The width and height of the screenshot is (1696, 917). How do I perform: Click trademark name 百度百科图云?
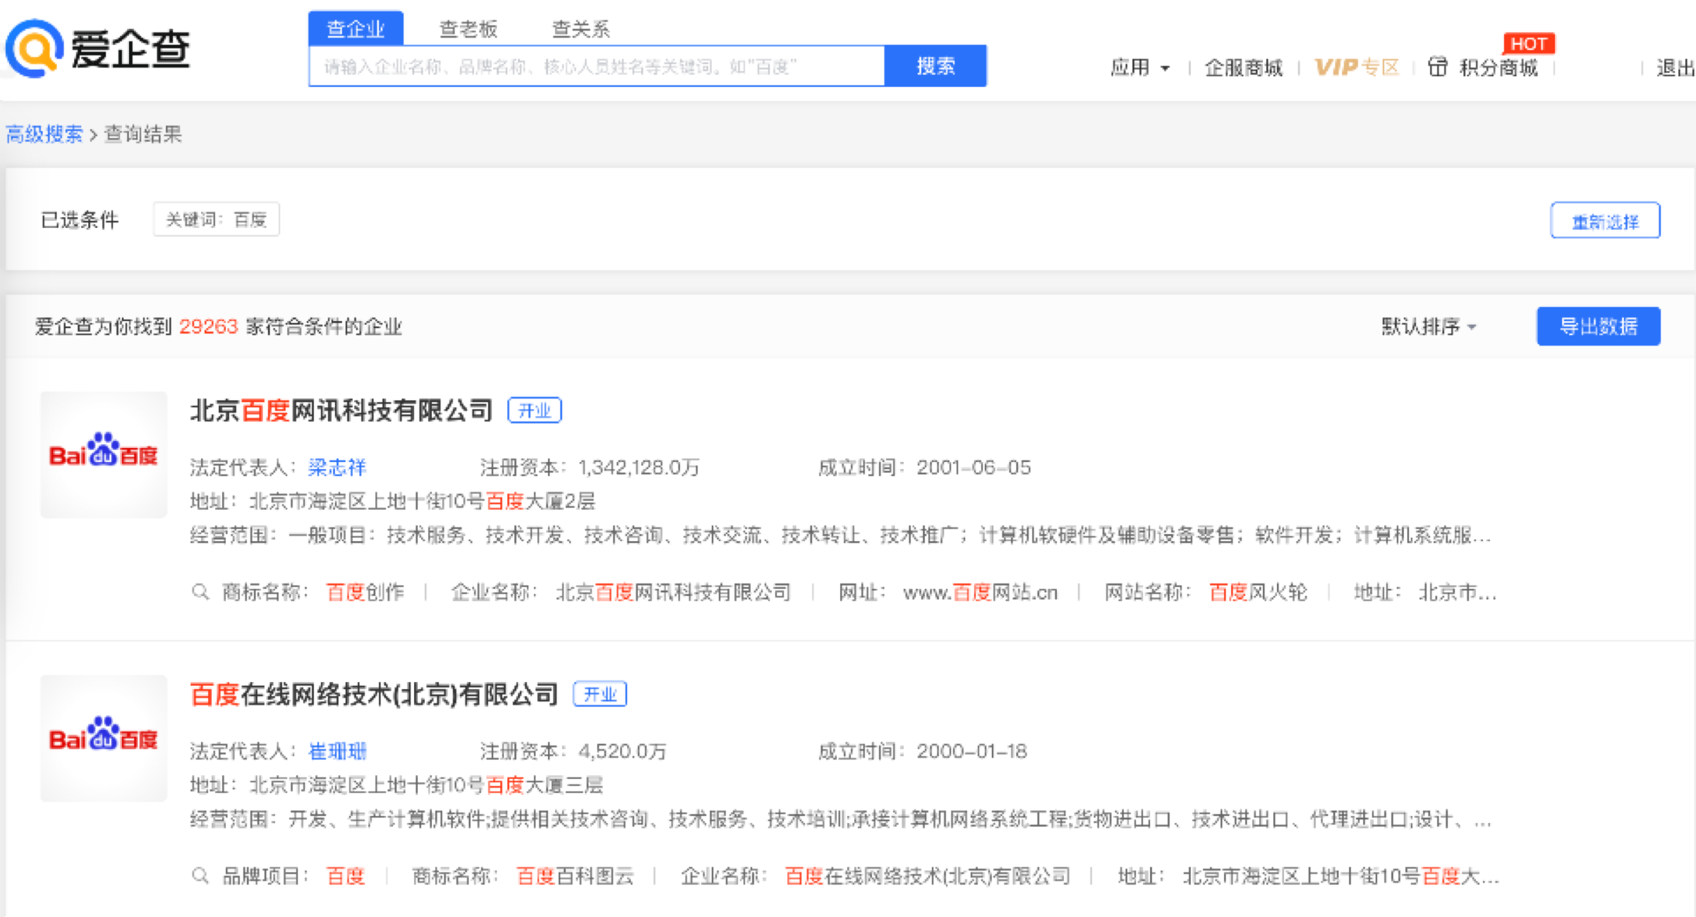pyautogui.click(x=575, y=875)
